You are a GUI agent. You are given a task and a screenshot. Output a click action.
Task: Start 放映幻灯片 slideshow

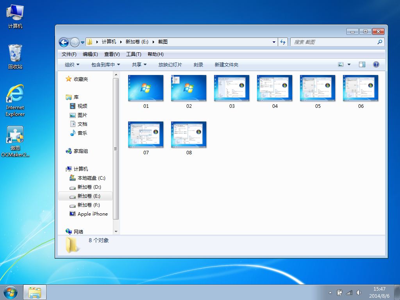click(x=170, y=65)
